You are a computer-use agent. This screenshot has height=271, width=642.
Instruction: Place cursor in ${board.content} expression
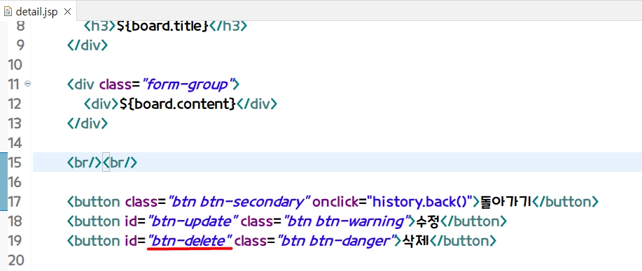coord(178,104)
